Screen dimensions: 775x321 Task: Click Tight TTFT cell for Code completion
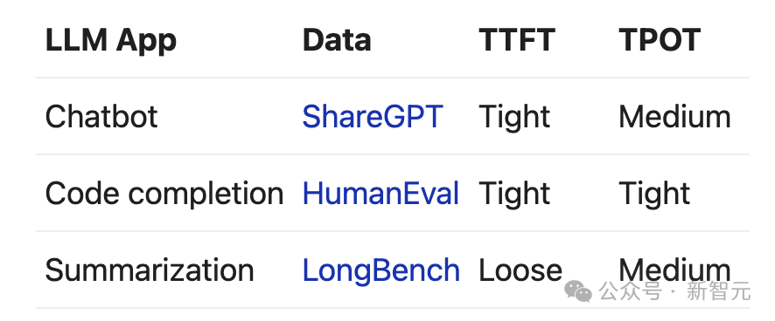coord(514,195)
